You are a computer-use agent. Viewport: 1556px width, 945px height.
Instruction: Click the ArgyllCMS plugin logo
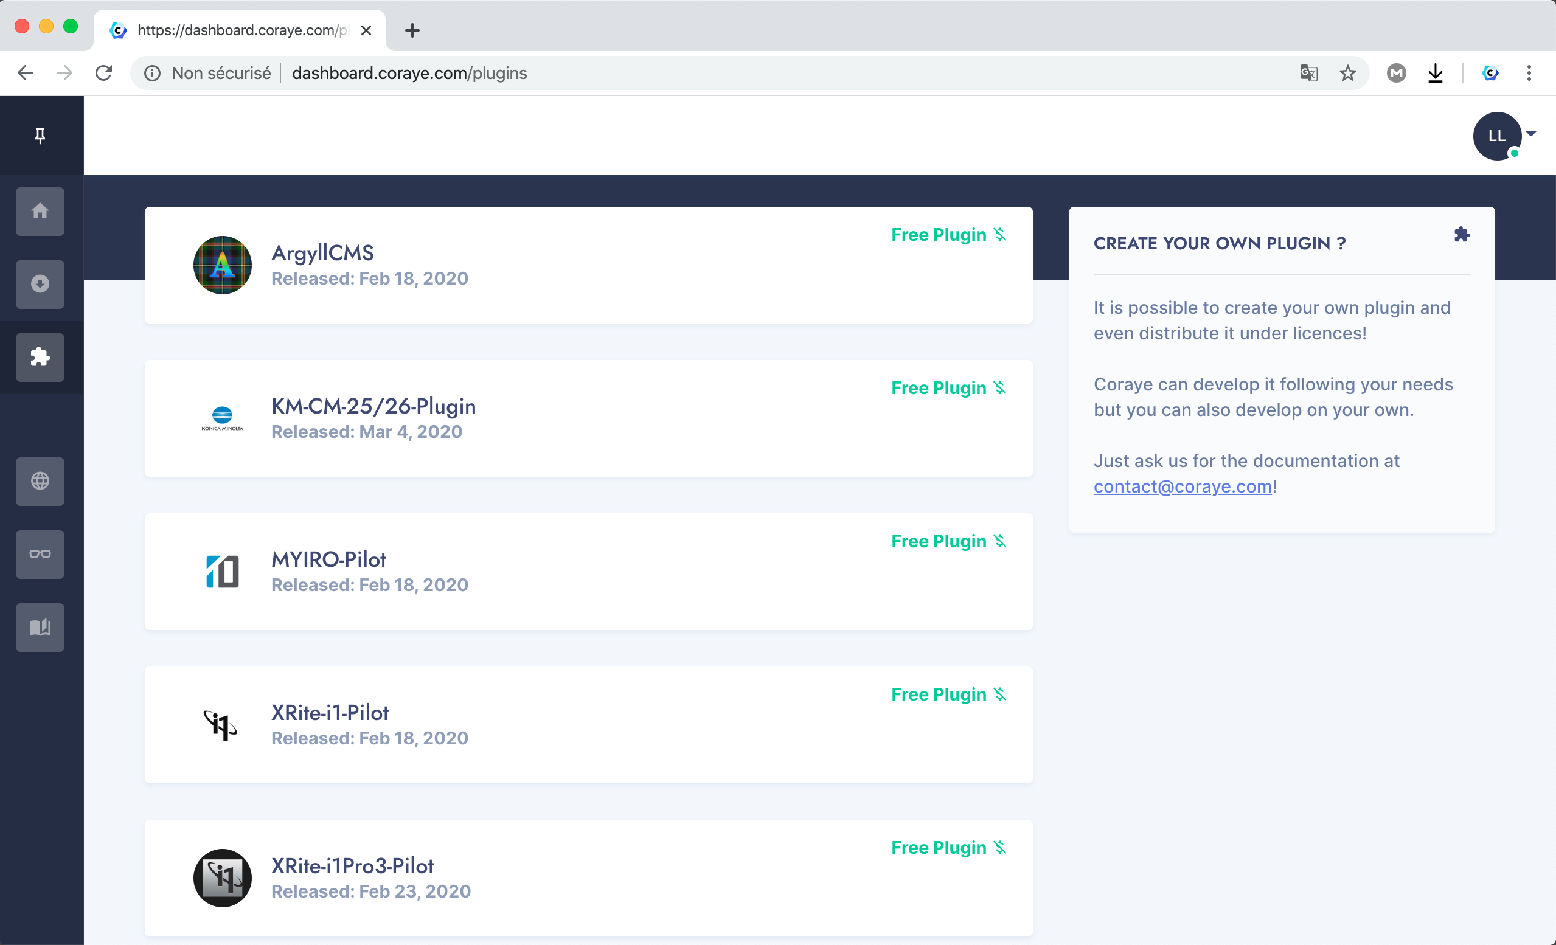pos(222,265)
